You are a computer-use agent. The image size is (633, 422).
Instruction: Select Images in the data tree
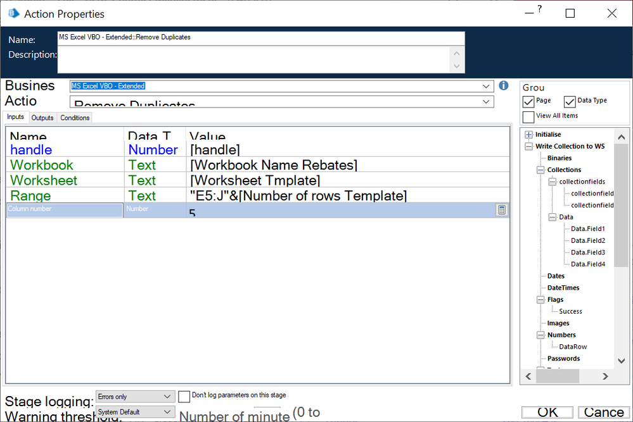click(x=558, y=323)
